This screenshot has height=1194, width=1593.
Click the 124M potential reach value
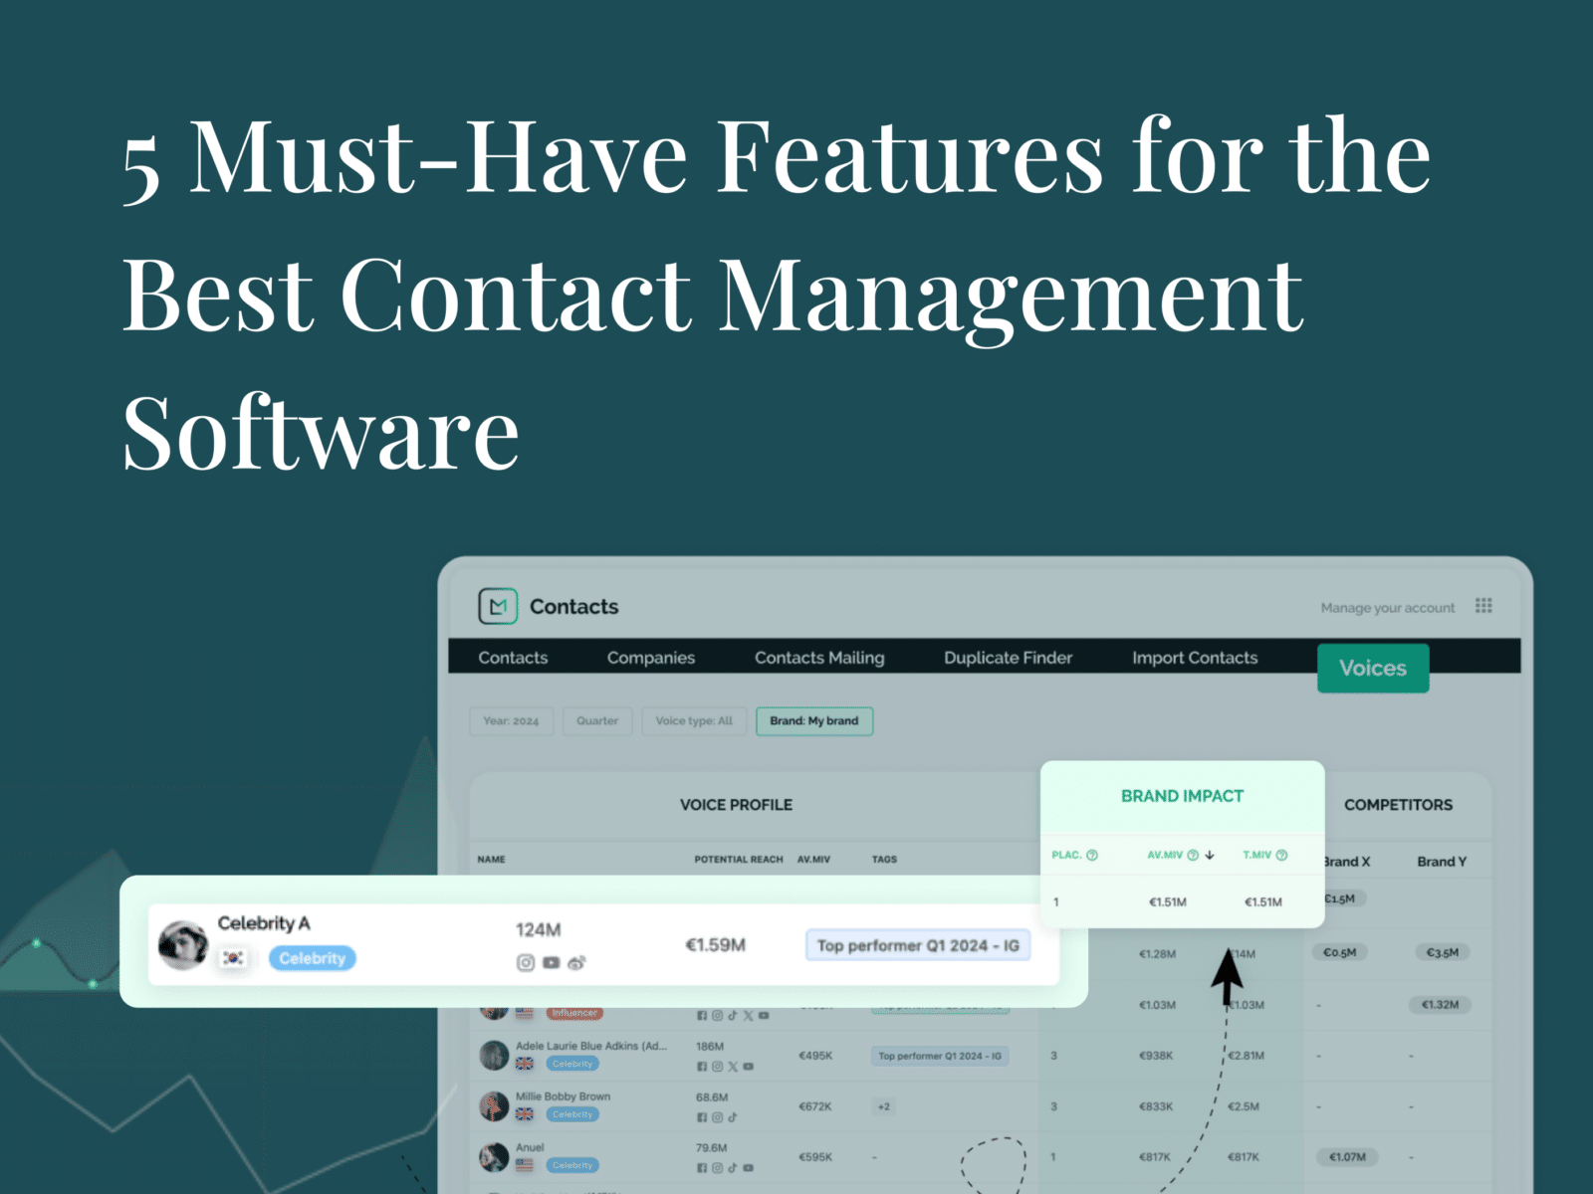point(538,929)
